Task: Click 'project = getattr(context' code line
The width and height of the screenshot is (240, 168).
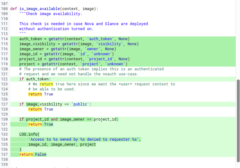Action: 73,64
